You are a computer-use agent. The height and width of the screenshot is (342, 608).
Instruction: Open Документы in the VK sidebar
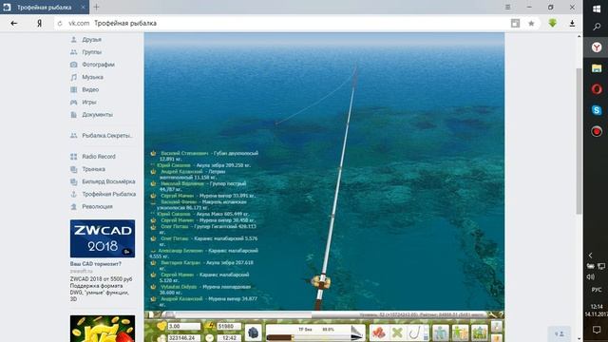[x=97, y=114]
